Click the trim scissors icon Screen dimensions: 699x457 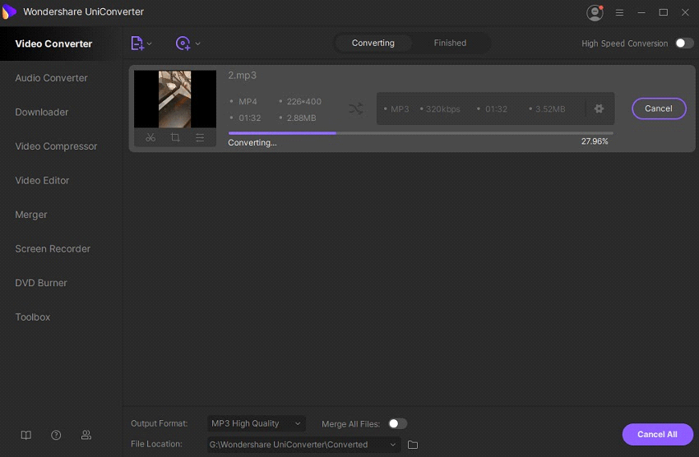pos(150,137)
